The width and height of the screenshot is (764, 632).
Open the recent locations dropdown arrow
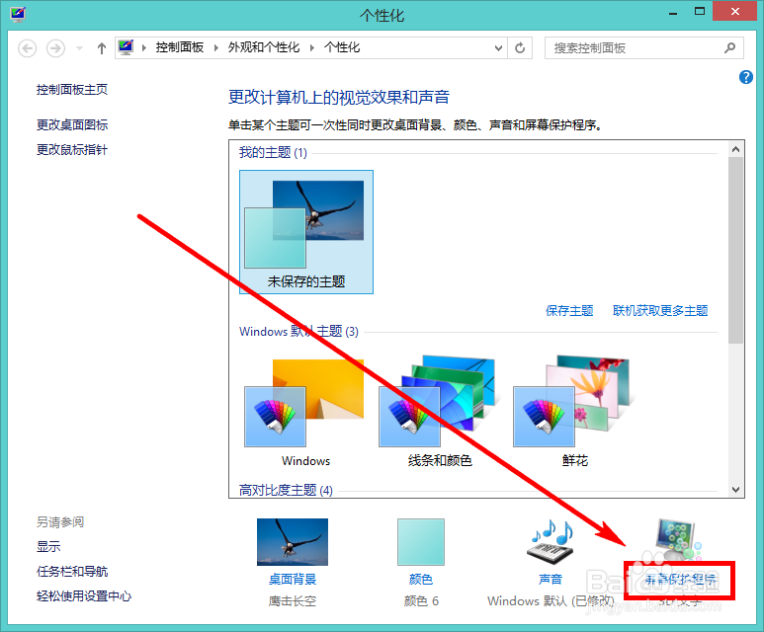pyautogui.click(x=79, y=48)
